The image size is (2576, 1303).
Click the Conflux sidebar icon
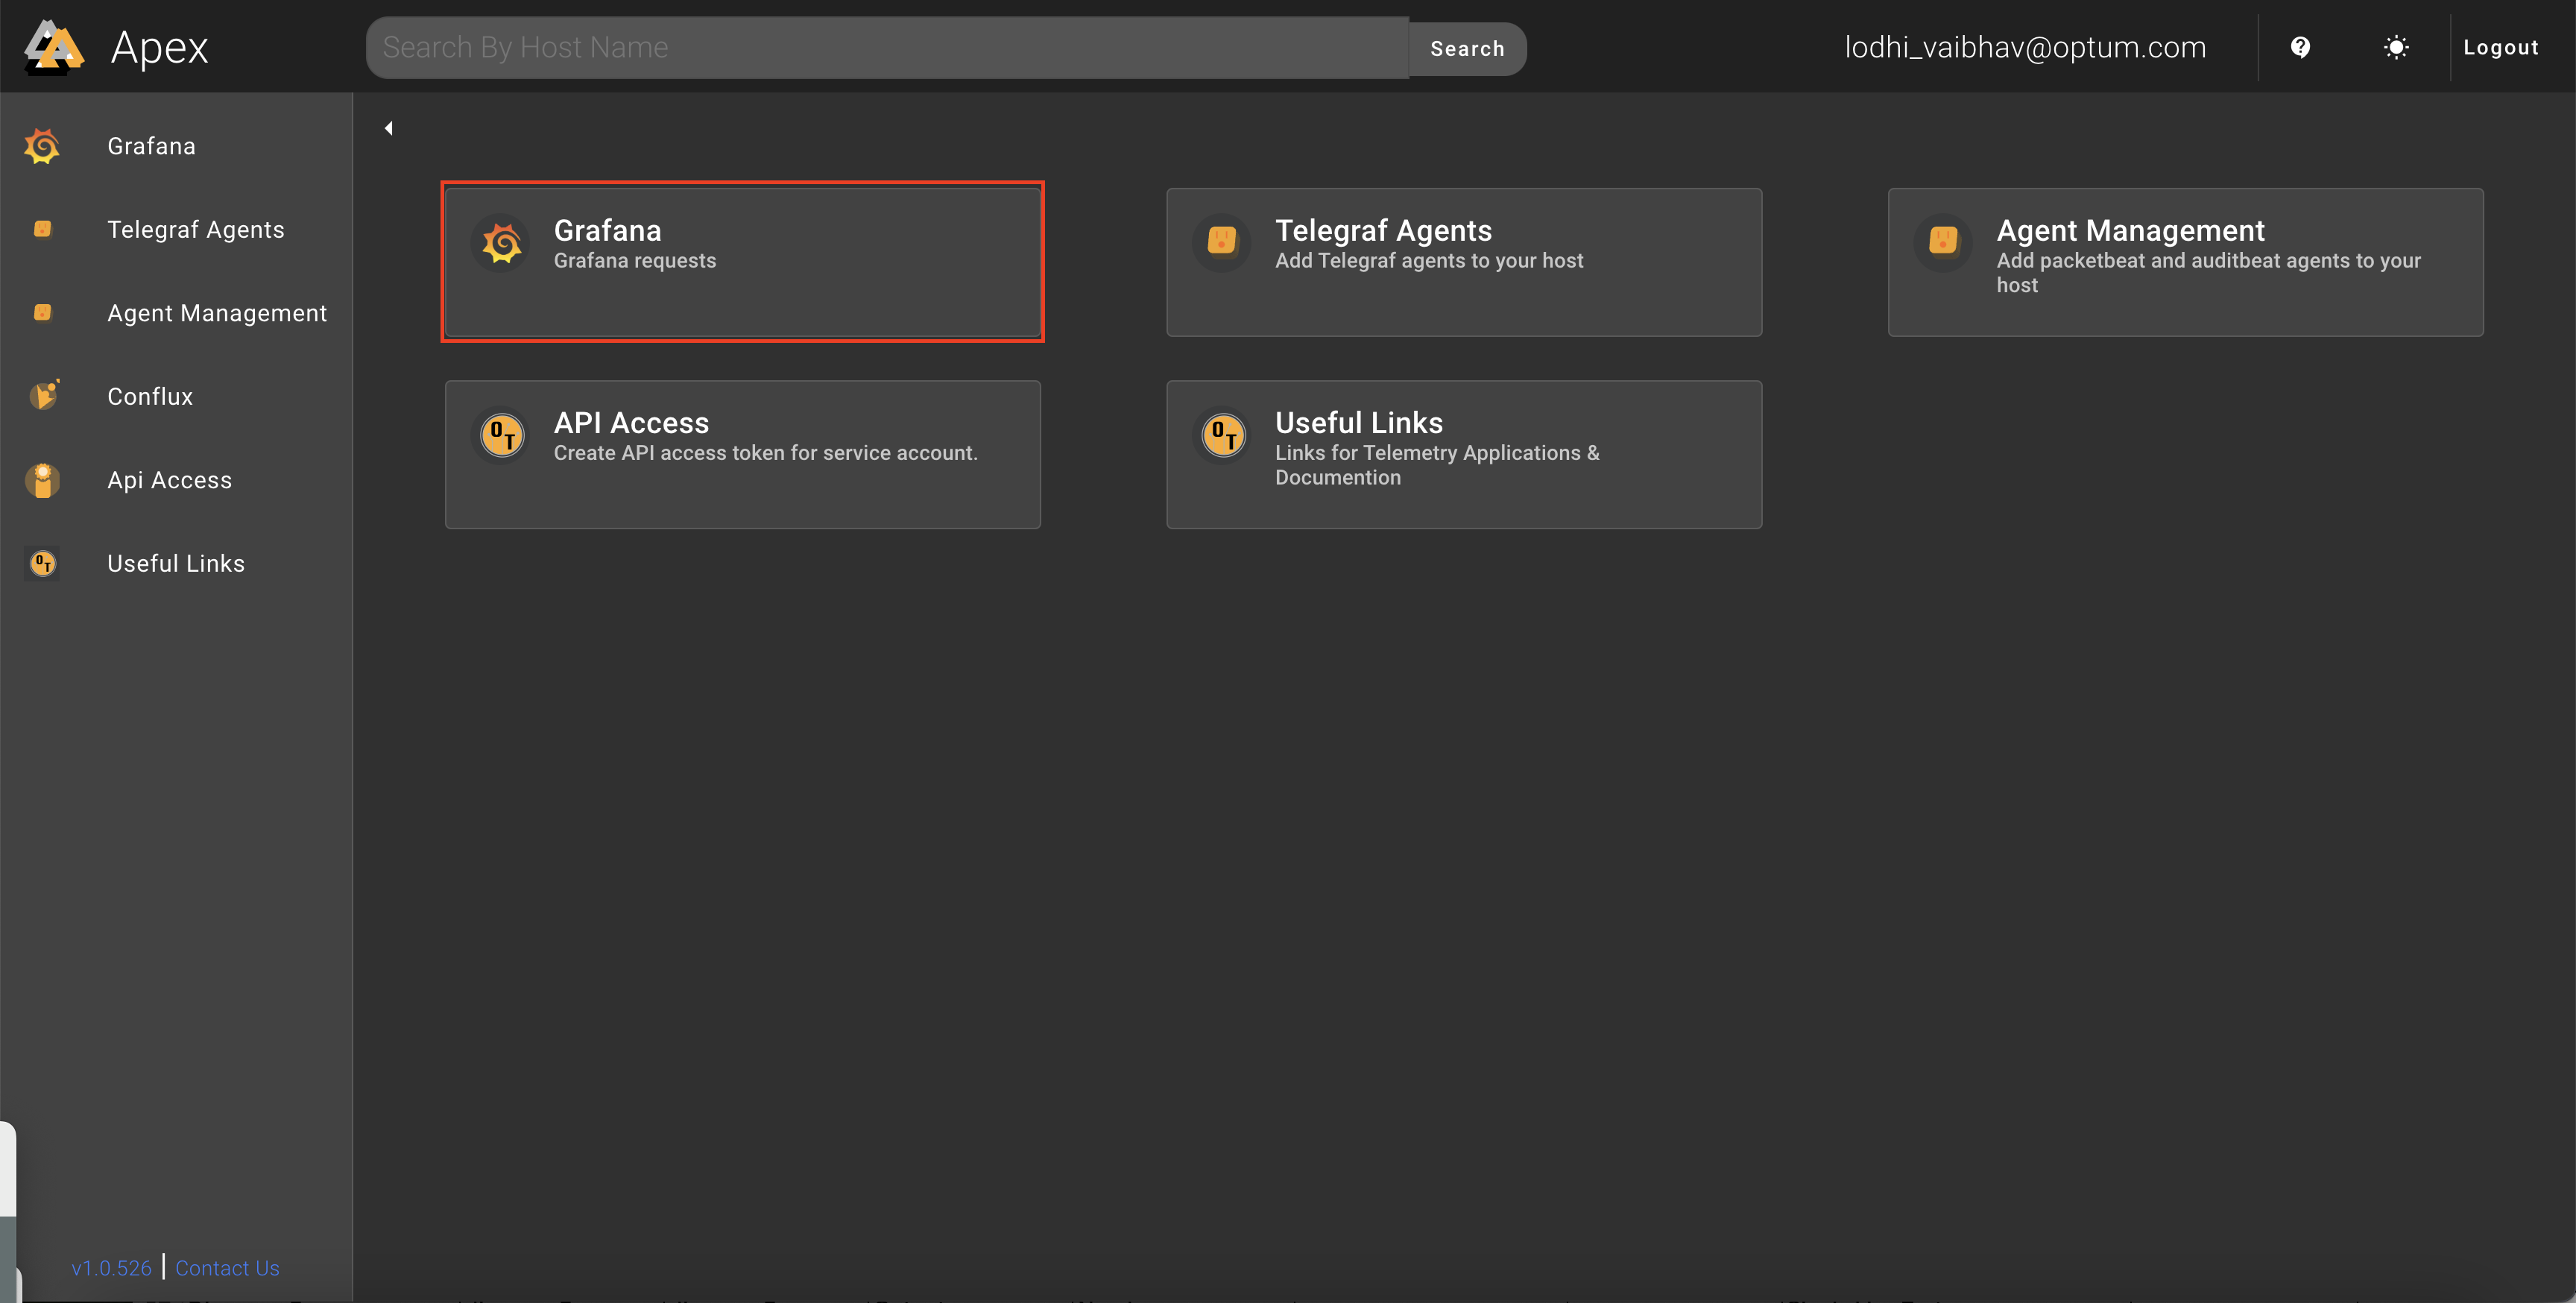pos(43,396)
